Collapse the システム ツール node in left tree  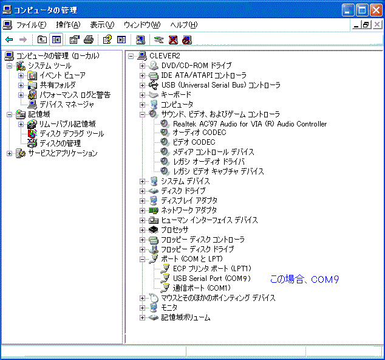click(x=9, y=66)
